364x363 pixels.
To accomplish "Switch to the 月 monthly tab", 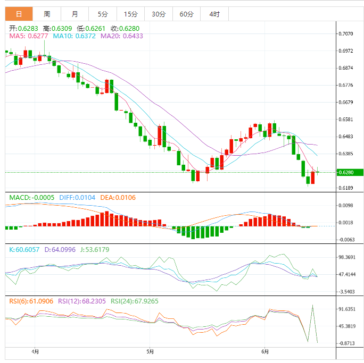I will click(75, 14).
